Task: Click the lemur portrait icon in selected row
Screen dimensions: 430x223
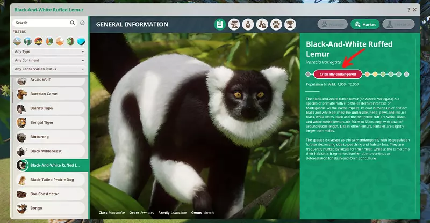Action: tap(22, 165)
